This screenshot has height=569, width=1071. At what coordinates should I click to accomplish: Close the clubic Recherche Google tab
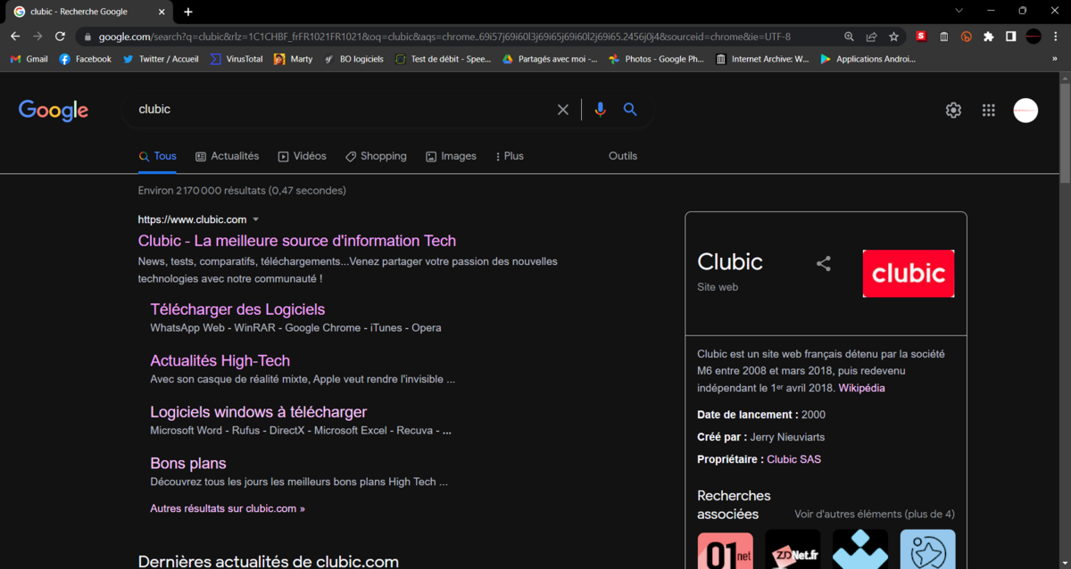(x=163, y=12)
